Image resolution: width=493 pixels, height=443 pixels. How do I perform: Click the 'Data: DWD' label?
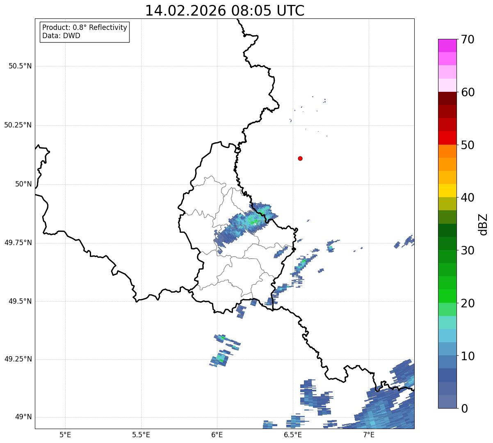(61, 36)
